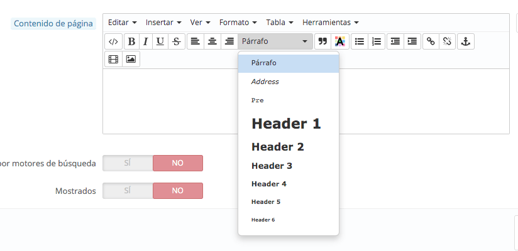Set search engine indexing to NO
Viewport: 518px width, 251px height.
pos(178,163)
